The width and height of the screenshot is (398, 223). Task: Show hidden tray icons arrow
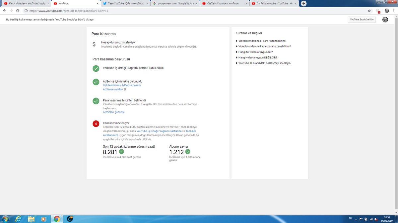[x=356, y=219]
